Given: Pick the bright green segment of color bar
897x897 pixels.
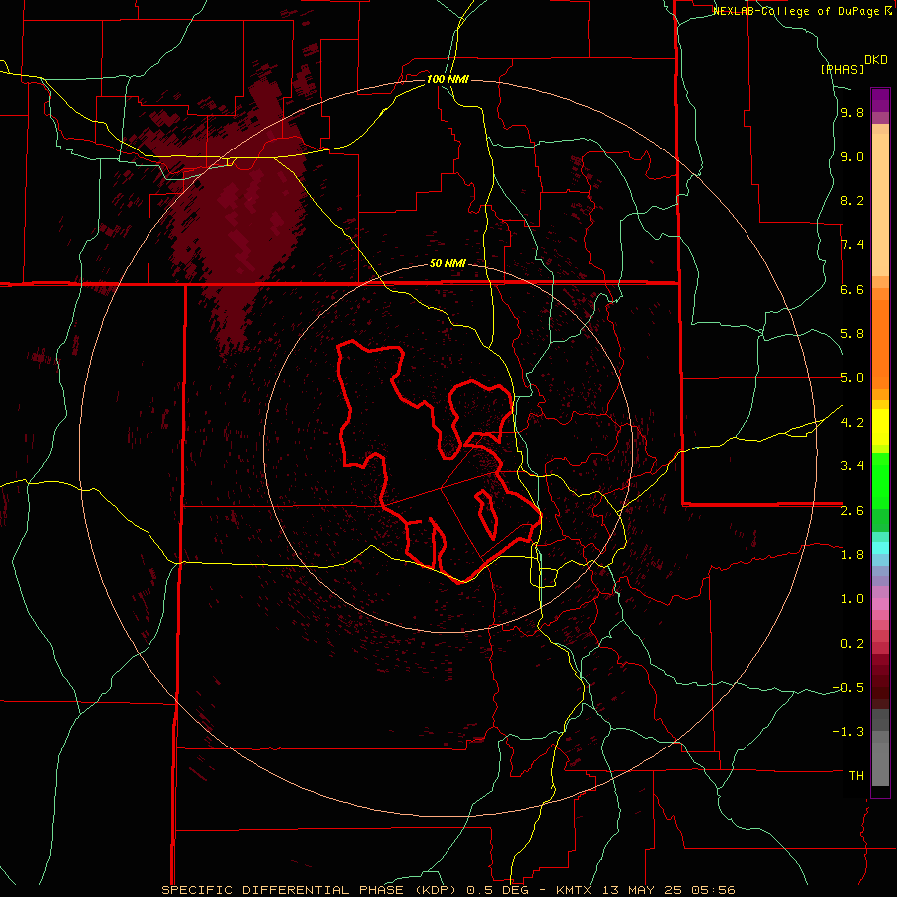Looking at the screenshot, I should (x=880, y=480).
